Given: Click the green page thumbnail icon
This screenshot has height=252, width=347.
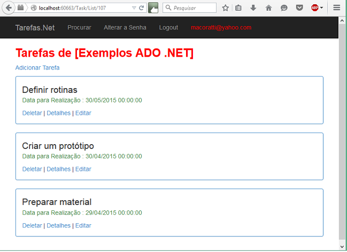Looking at the screenshot, I should [153, 7].
